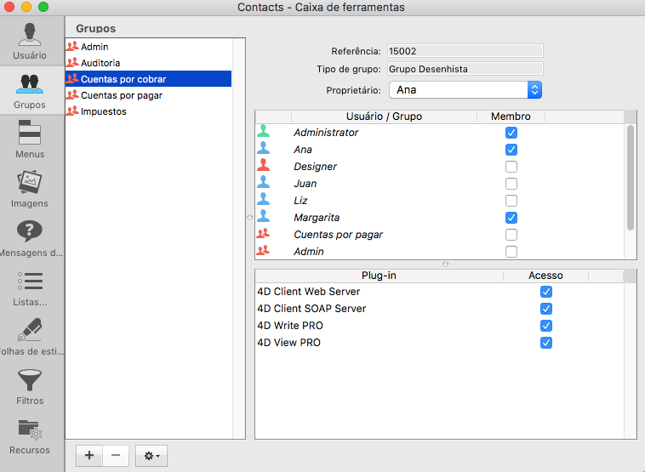Viewport: 645px width, 472px height.
Task: Click the Acesso column header
Action: click(545, 276)
